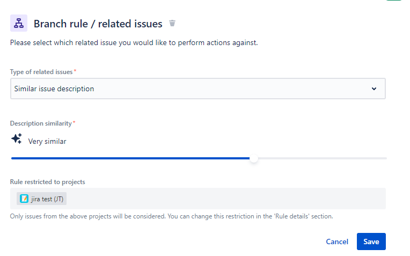Click the 'Description similarity' field label
The image size is (410, 256).
(41, 123)
